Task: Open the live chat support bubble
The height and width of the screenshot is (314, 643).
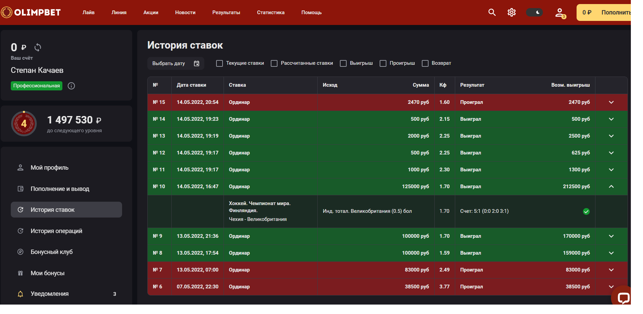Action: click(623, 297)
